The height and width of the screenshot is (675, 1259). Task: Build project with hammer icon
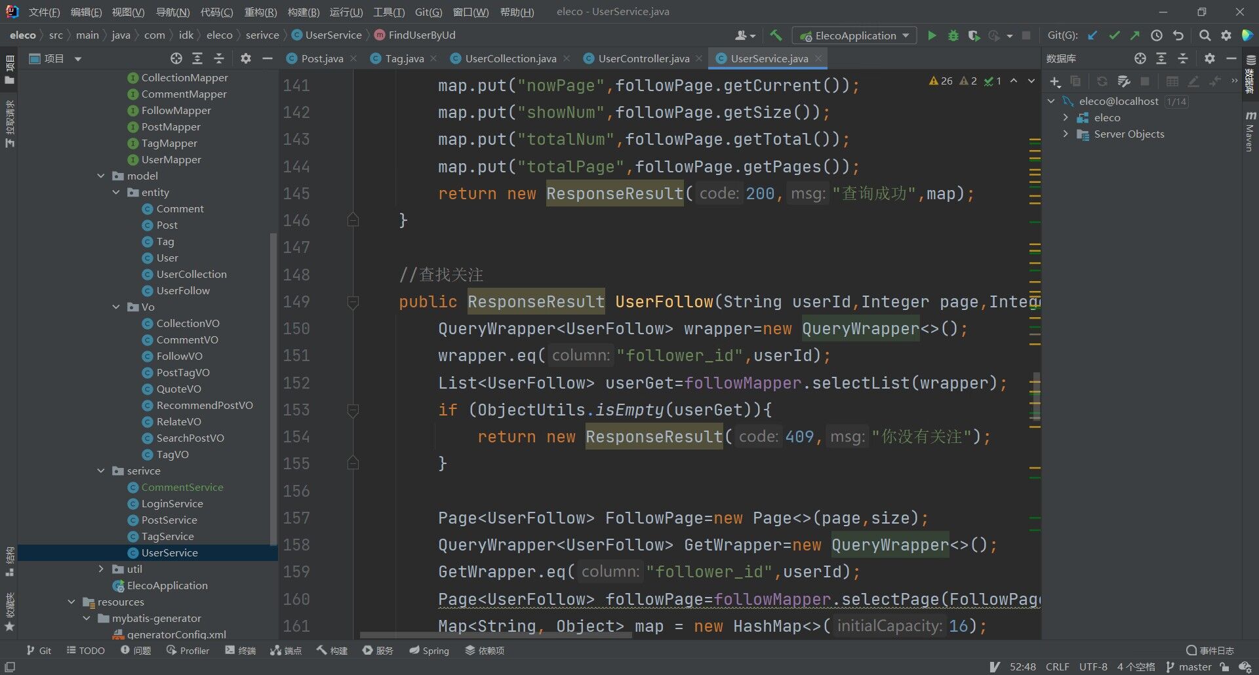coord(776,35)
